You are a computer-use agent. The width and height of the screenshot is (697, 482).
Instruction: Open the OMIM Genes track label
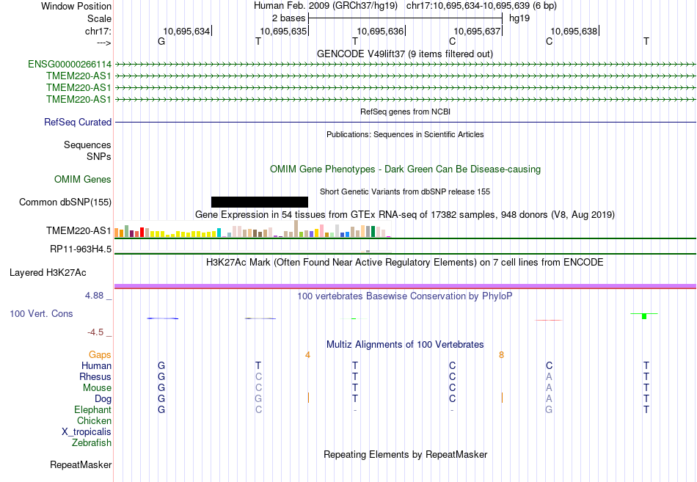click(x=82, y=179)
